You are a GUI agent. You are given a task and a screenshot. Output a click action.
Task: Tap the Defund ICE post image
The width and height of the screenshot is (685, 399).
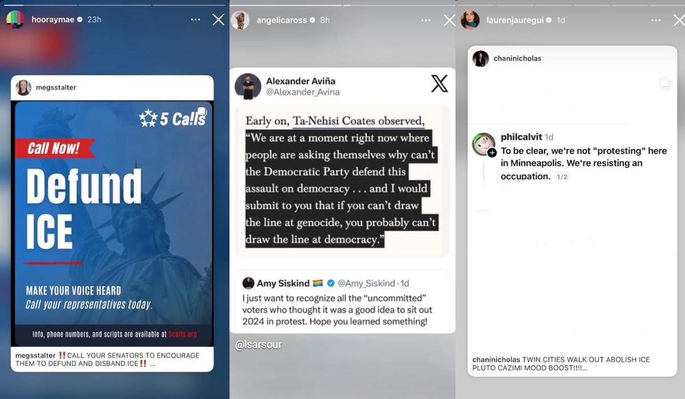pyautogui.click(x=113, y=224)
